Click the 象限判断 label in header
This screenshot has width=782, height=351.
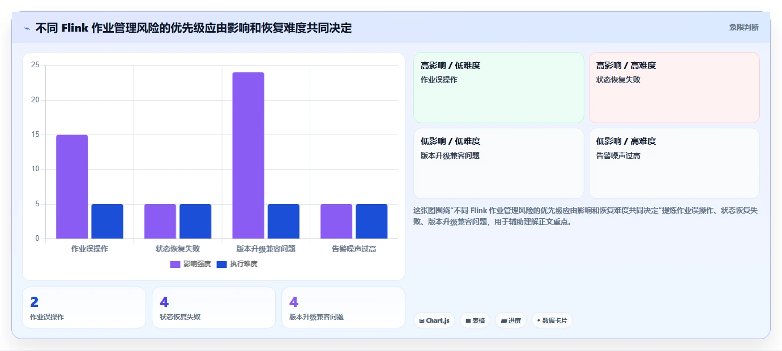[x=743, y=27]
